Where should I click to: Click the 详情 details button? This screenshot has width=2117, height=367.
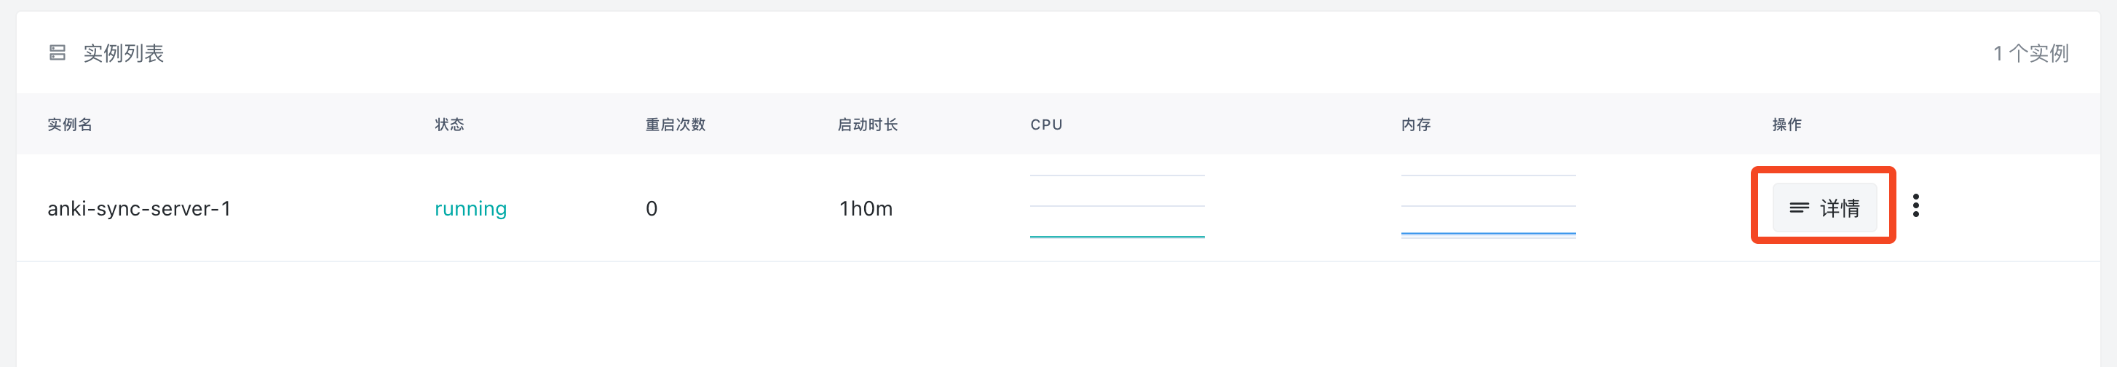[x=1824, y=208]
